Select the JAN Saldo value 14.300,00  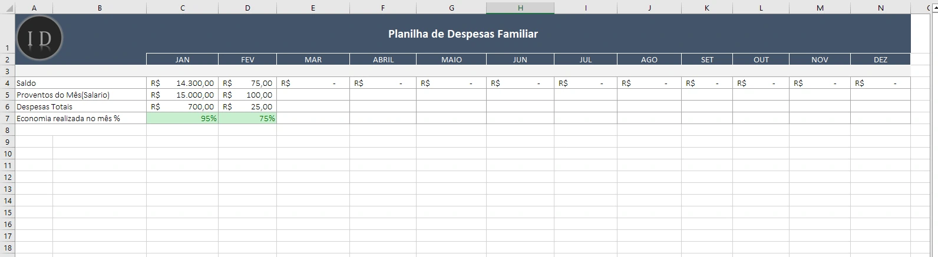point(183,83)
